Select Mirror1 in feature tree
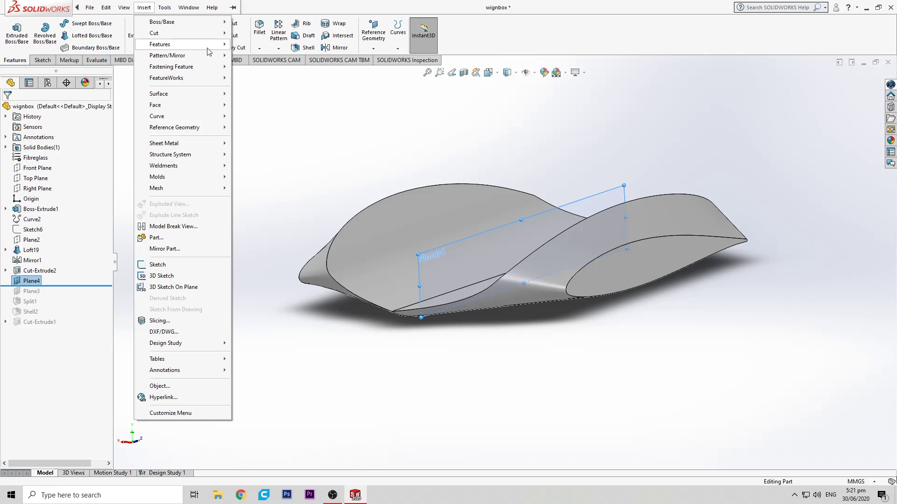The height and width of the screenshot is (504, 897). pos(27,260)
